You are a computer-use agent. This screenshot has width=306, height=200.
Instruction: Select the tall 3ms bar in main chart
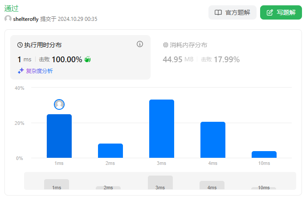(x=162, y=128)
